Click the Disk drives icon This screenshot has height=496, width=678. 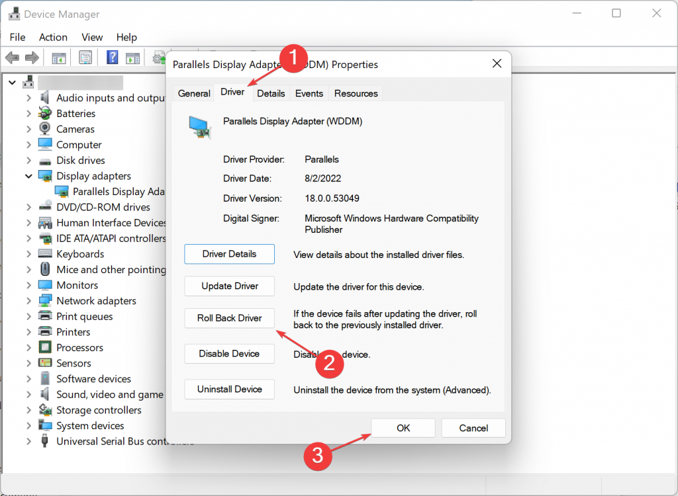click(x=45, y=161)
